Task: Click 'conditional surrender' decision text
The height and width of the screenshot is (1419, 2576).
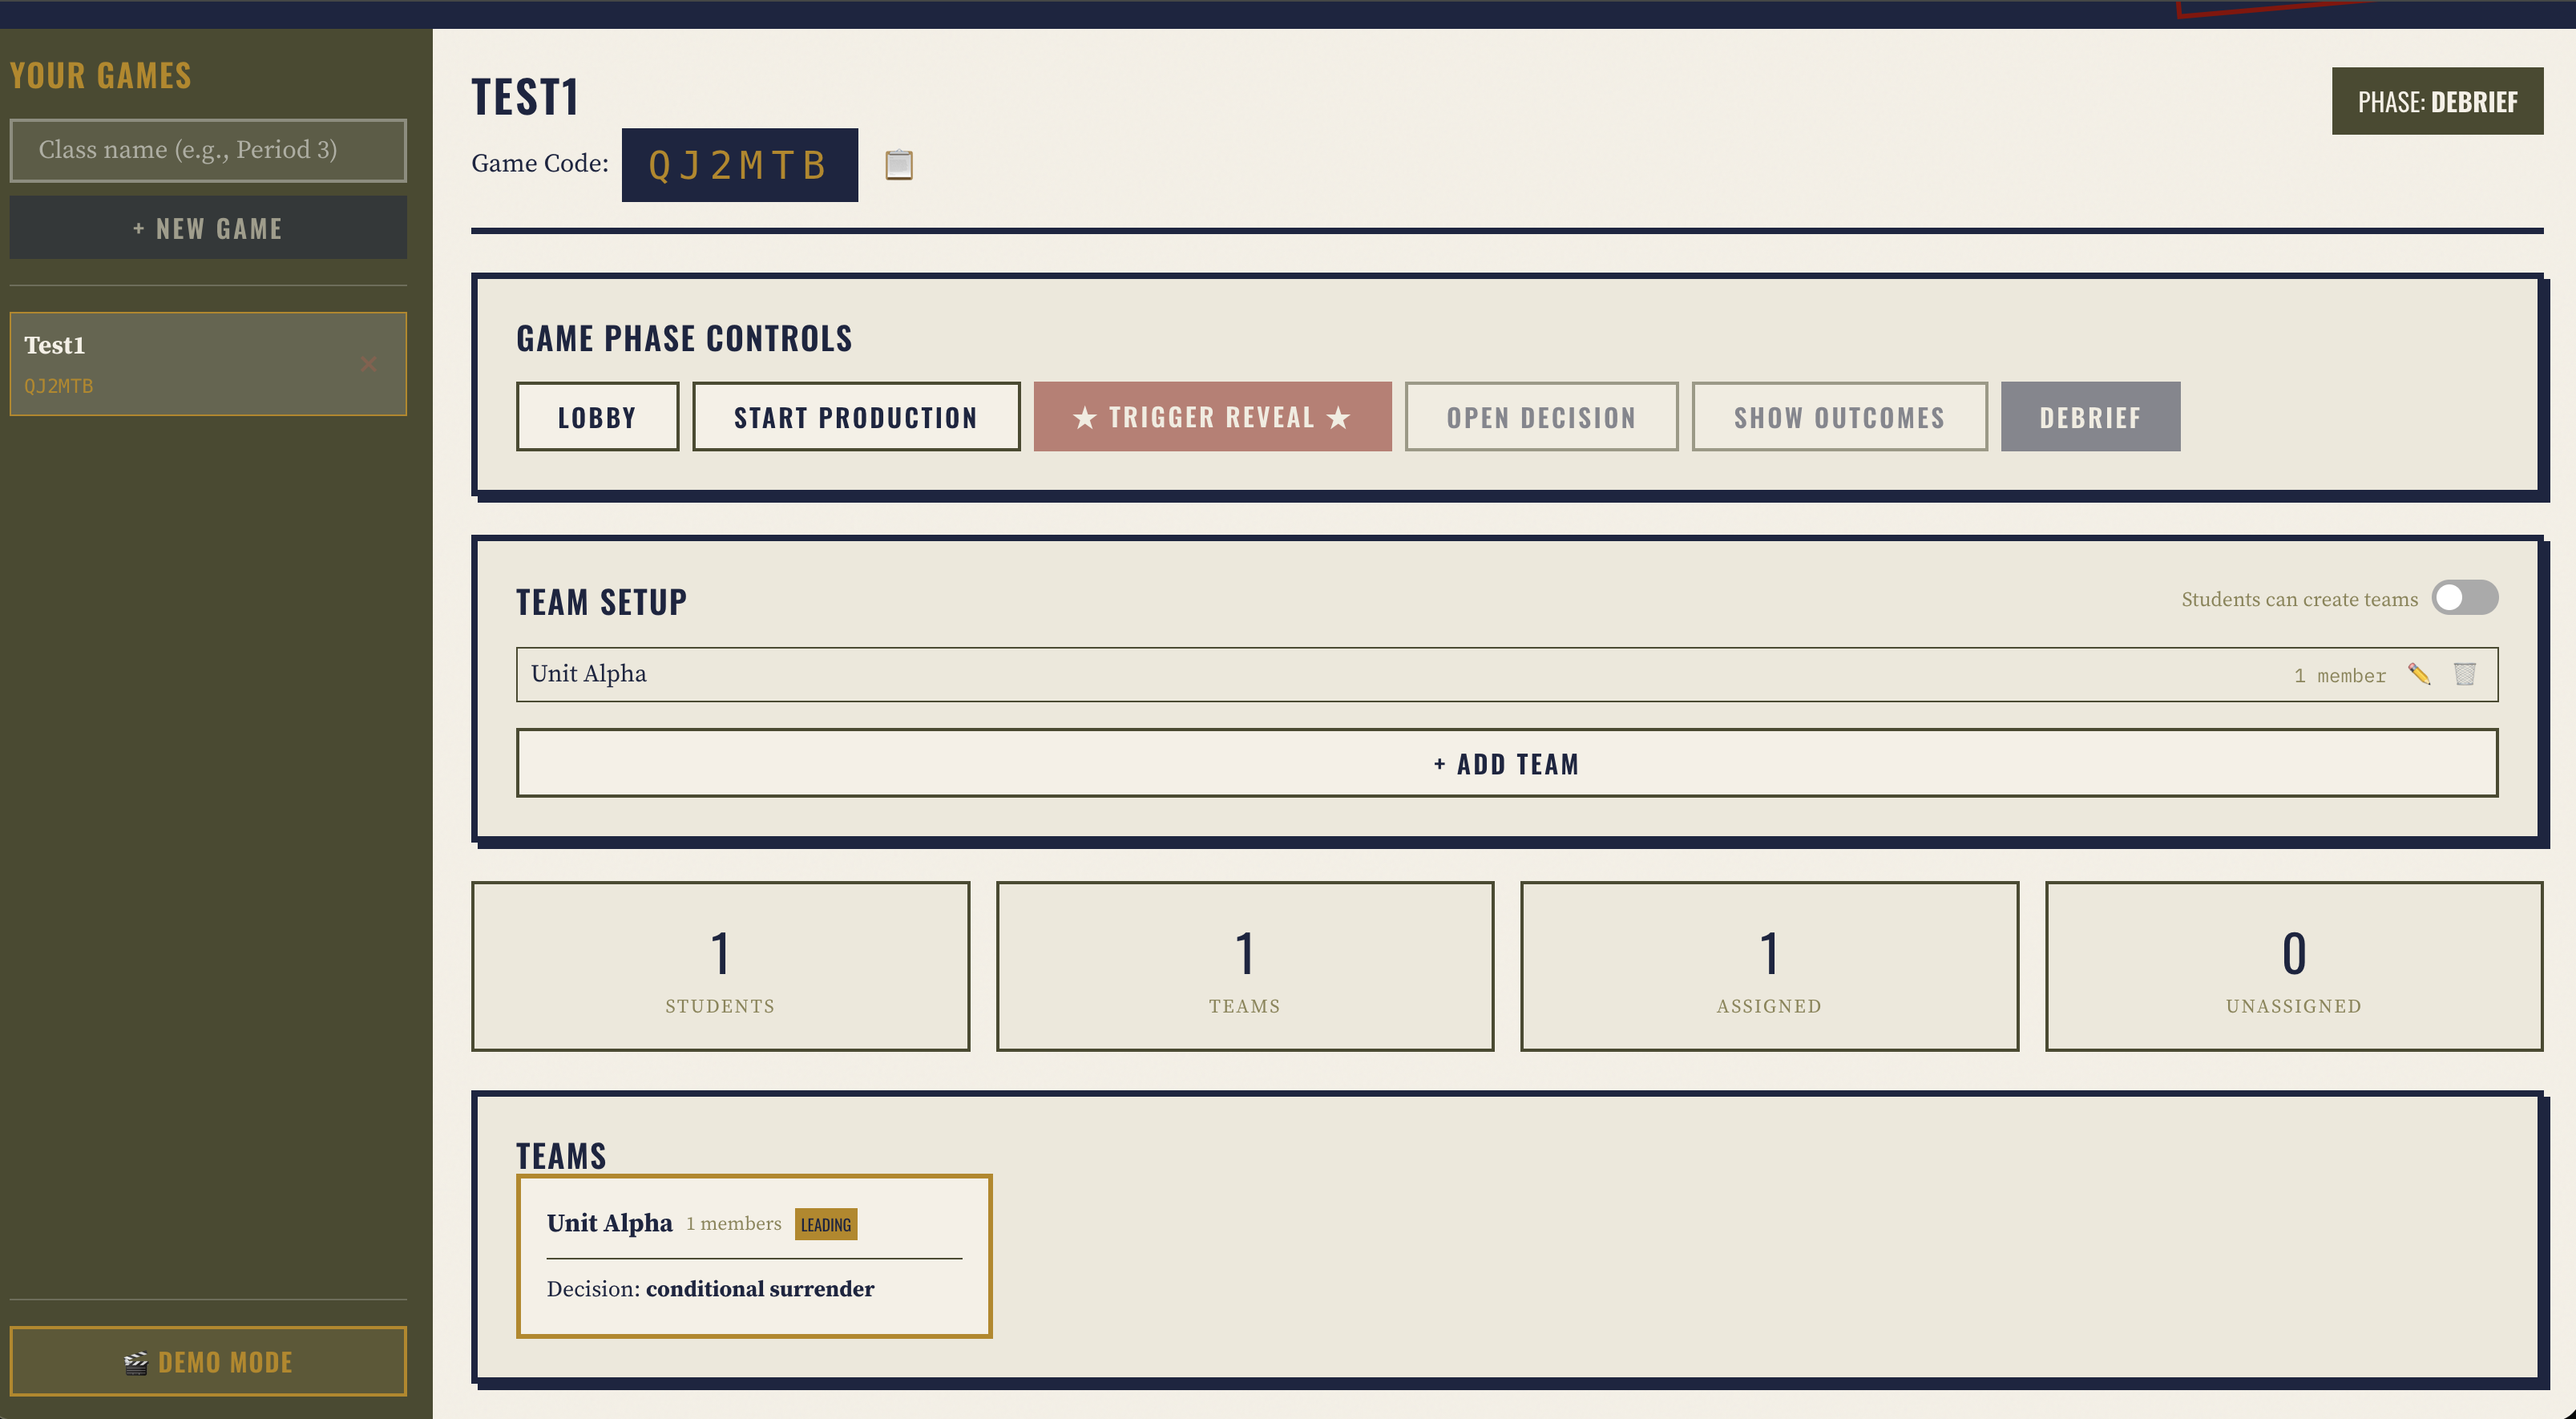Action: (x=760, y=1289)
